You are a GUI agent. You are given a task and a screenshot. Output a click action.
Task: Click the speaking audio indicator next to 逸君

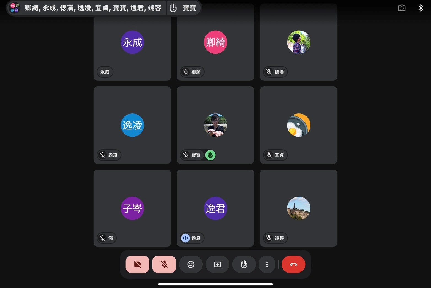pos(186,238)
